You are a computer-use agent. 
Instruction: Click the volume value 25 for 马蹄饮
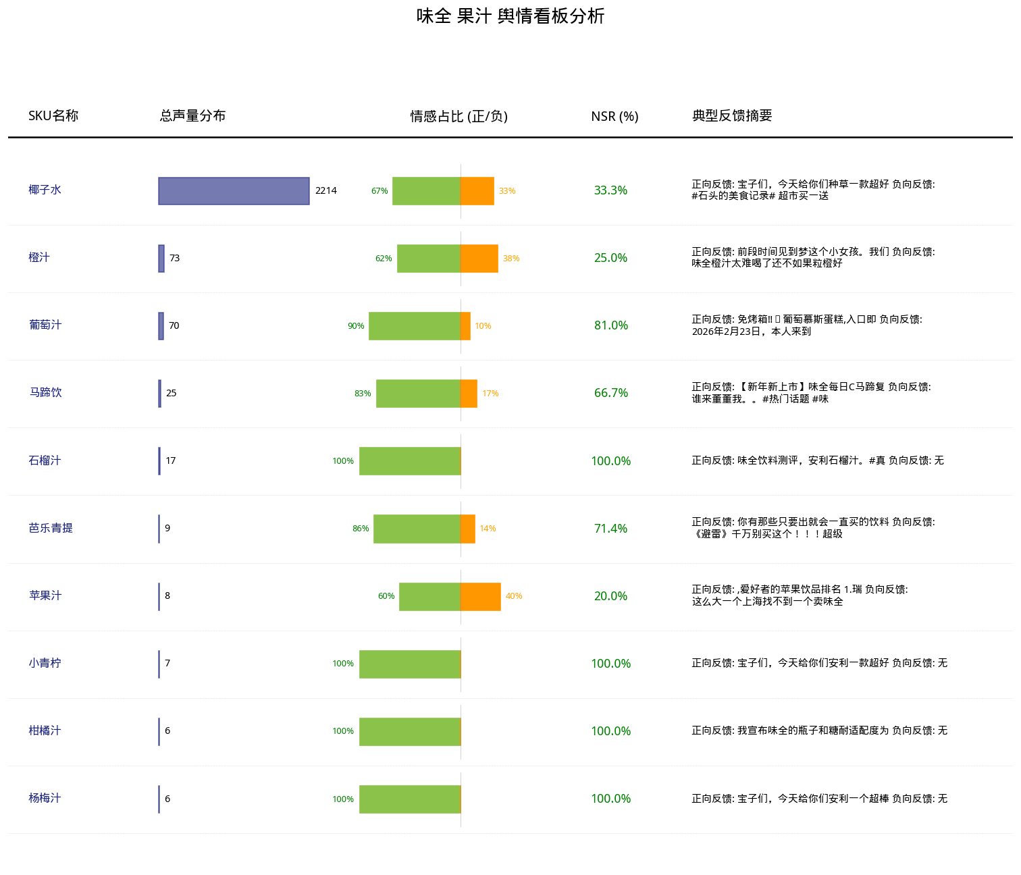click(x=172, y=394)
